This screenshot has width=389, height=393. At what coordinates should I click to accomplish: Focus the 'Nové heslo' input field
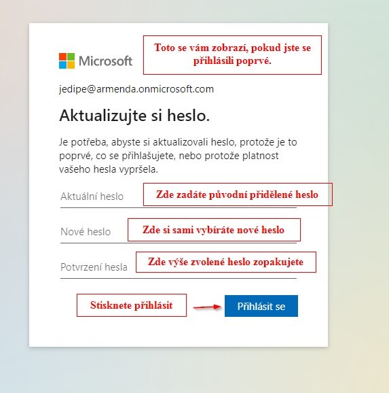[x=179, y=232]
